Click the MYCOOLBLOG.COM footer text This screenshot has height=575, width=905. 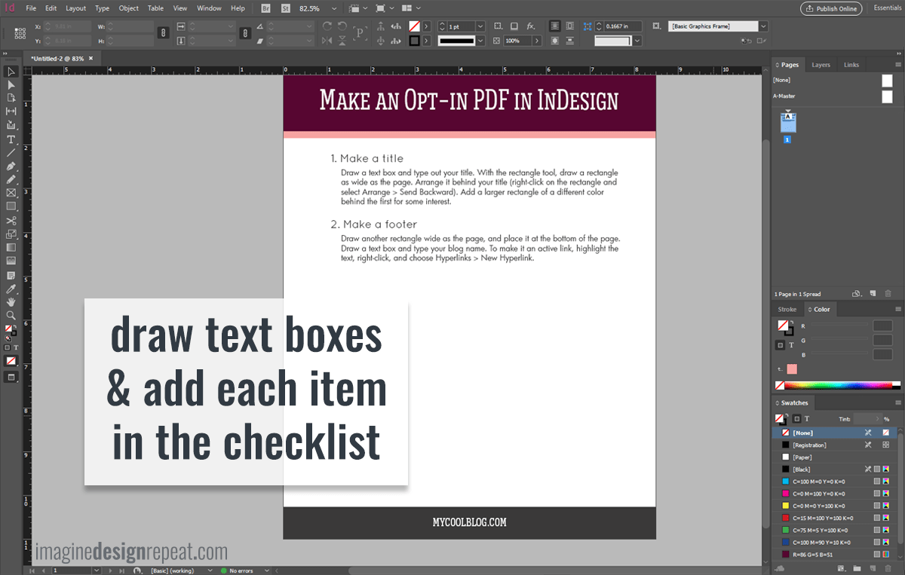point(469,522)
